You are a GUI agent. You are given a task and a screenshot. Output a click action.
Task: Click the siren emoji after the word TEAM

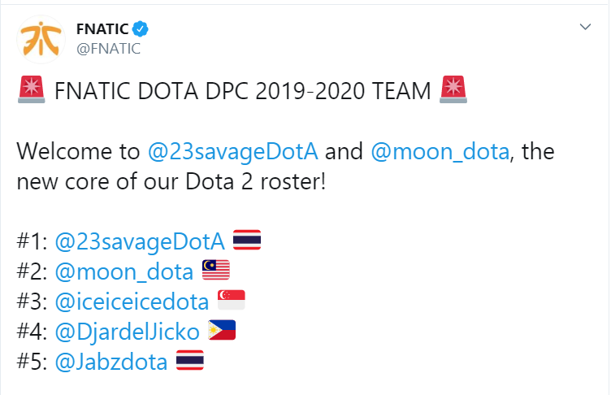tap(453, 91)
